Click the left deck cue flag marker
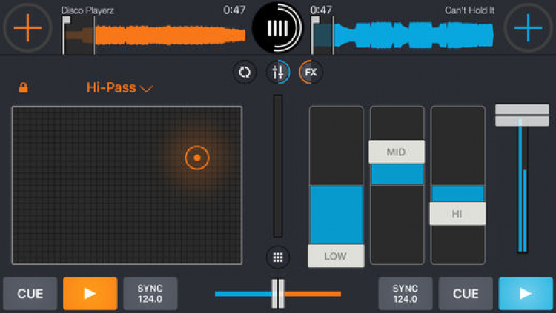This screenshot has height=313, width=556. (x=65, y=35)
